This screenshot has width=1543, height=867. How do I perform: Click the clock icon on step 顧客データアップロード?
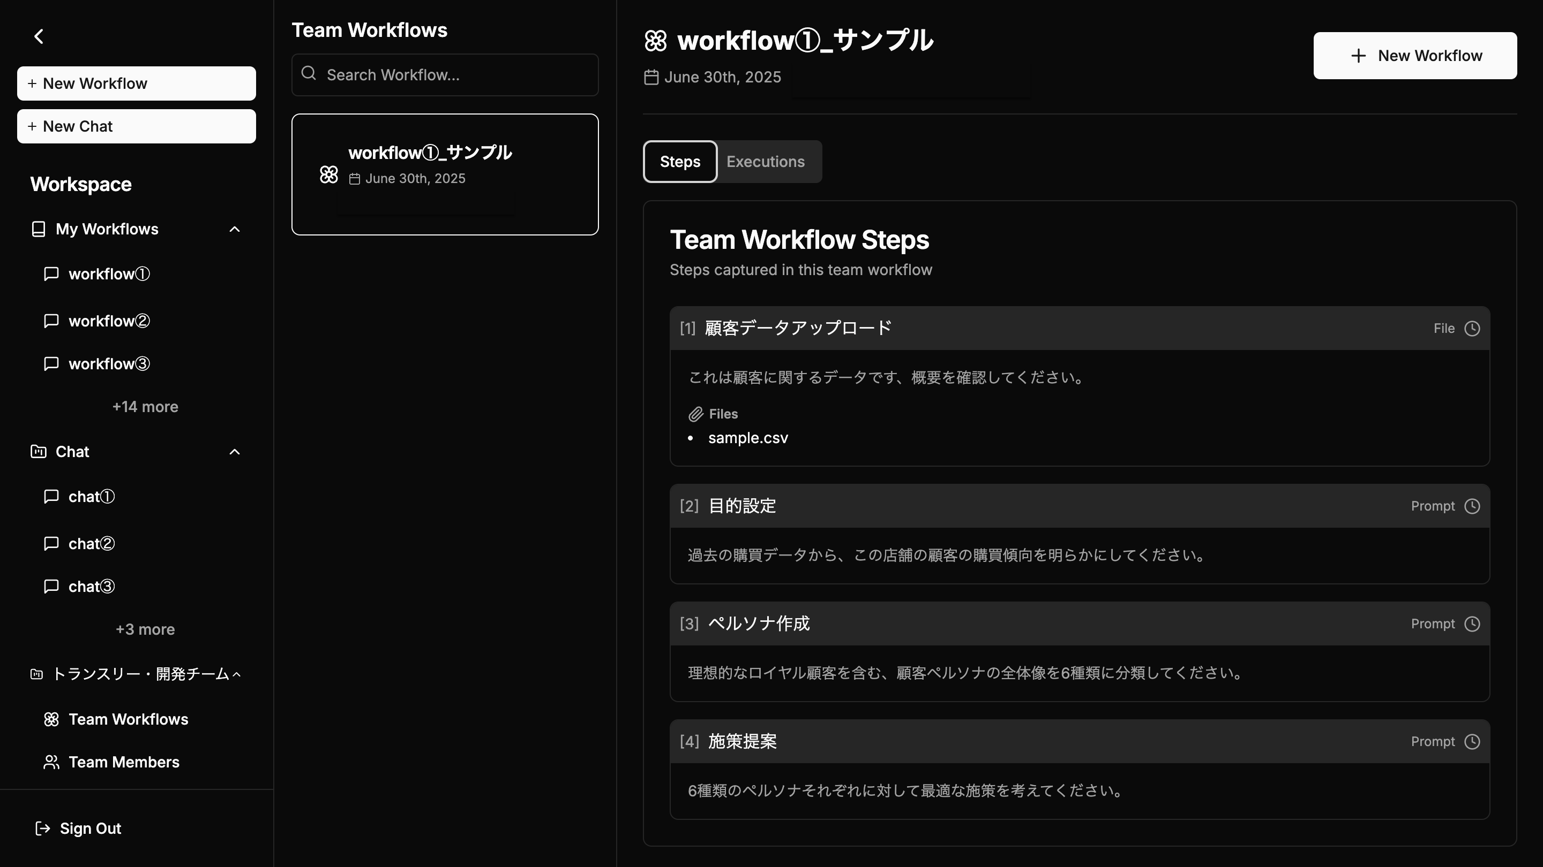coord(1472,329)
